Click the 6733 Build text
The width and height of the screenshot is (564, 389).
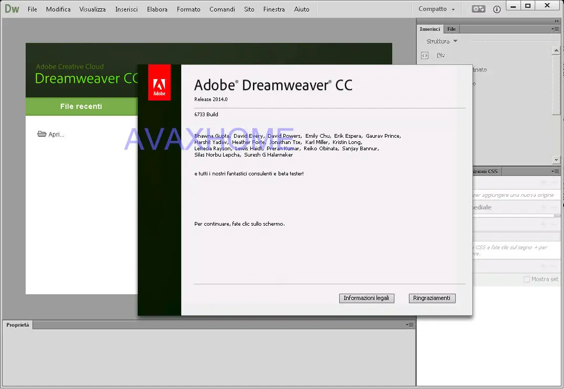(206, 114)
